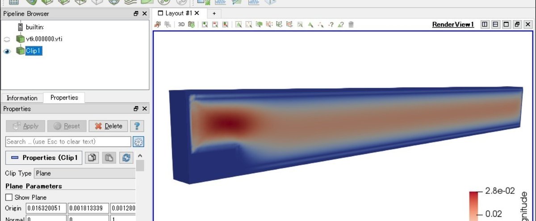Switch to the Information tab
Screen dimensions: 536x221
click(22, 98)
